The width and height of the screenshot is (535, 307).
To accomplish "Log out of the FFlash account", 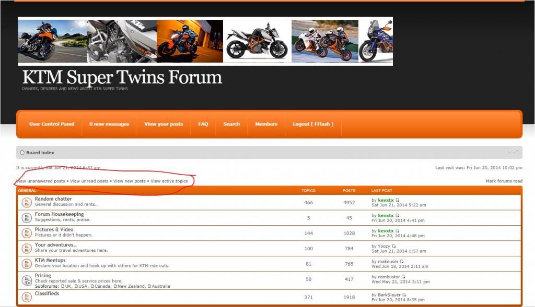I will click(x=313, y=124).
